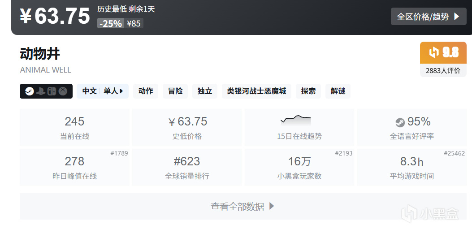Select the 独立 tag

point(205,91)
